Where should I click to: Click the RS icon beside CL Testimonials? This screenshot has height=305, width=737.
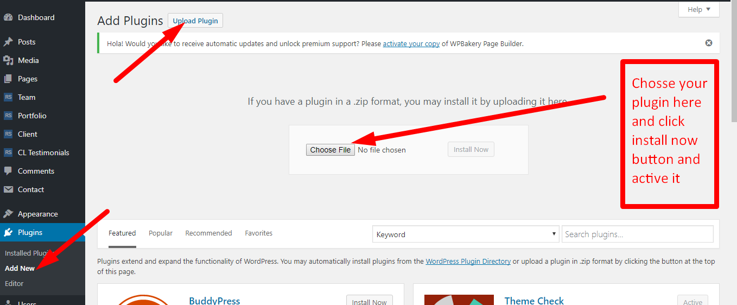tap(8, 152)
